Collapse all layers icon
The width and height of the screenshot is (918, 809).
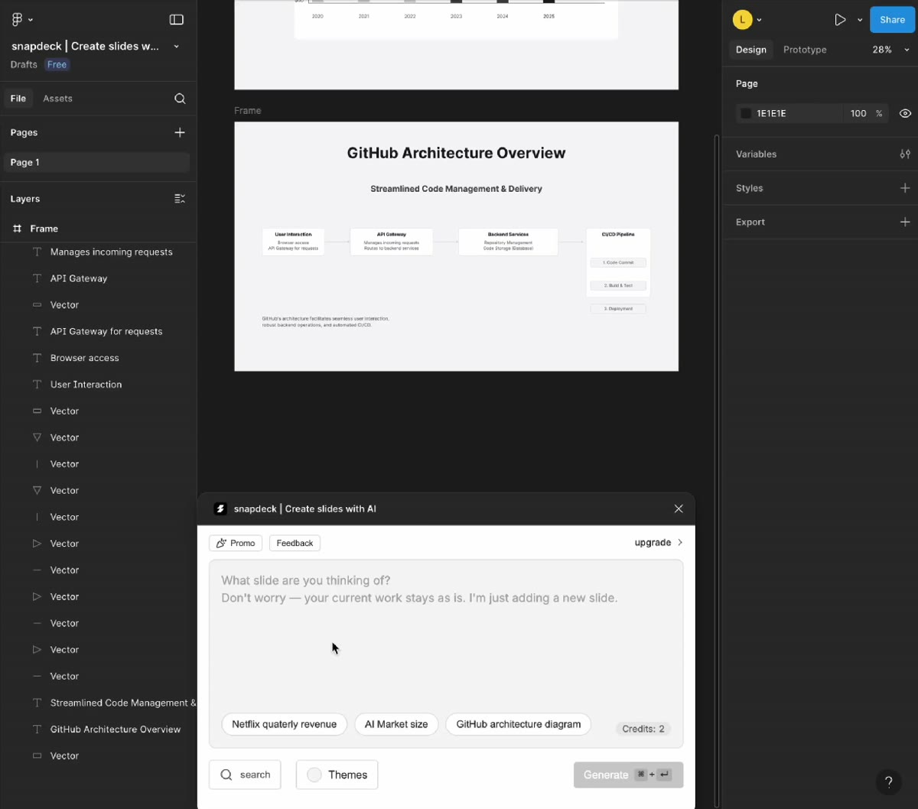[x=180, y=199]
